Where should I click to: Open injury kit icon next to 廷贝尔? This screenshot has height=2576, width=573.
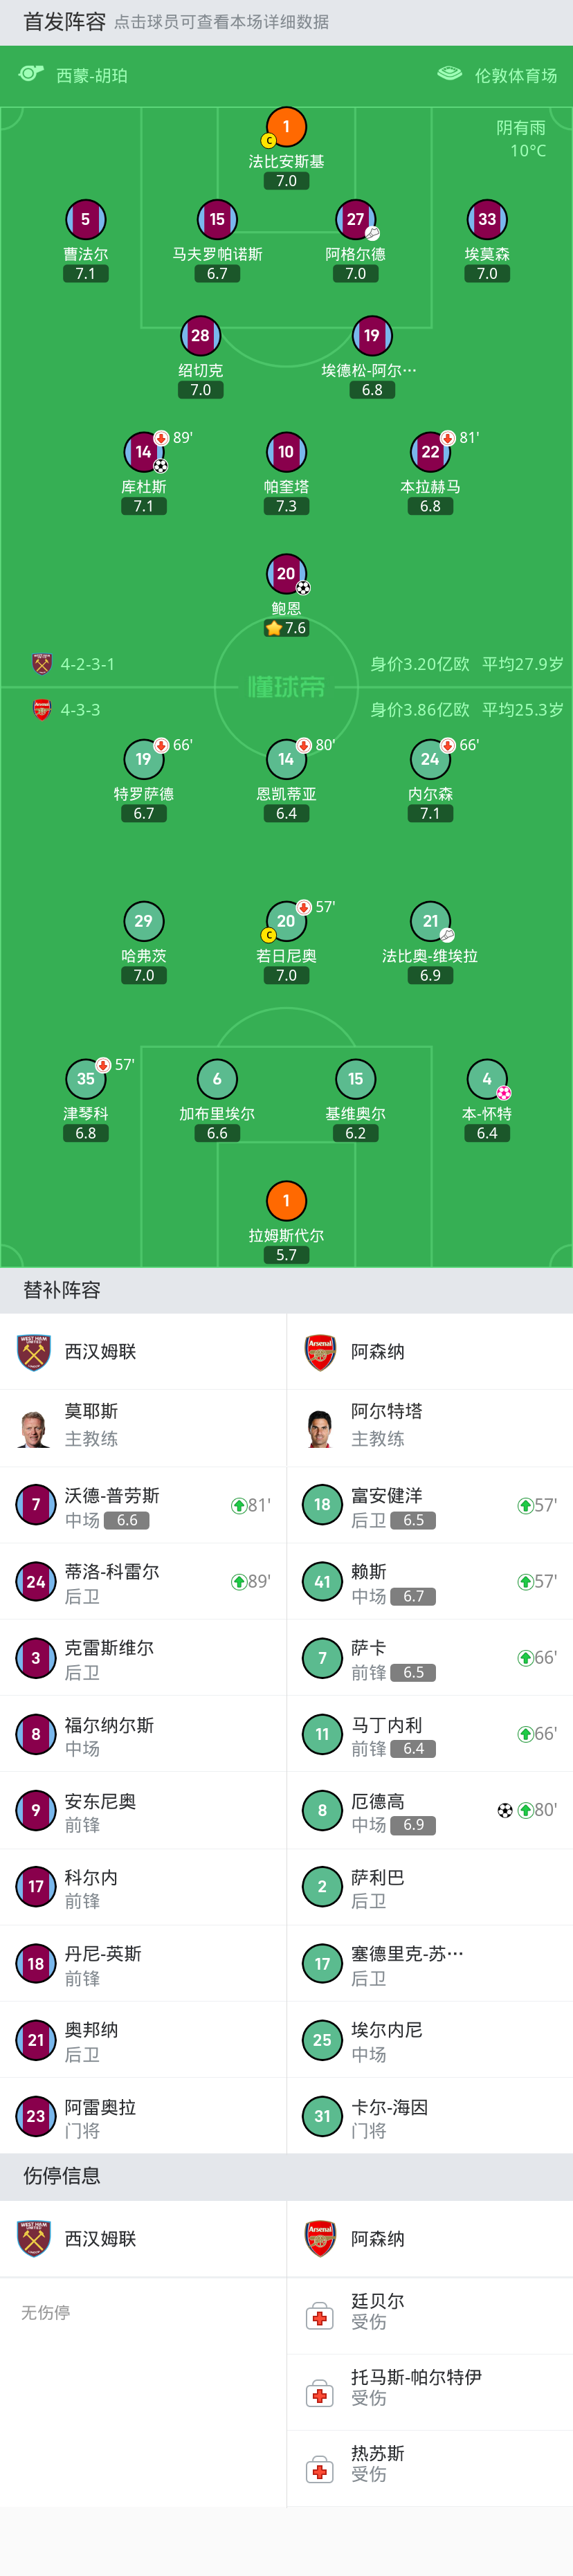click(x=320, y=2316)
